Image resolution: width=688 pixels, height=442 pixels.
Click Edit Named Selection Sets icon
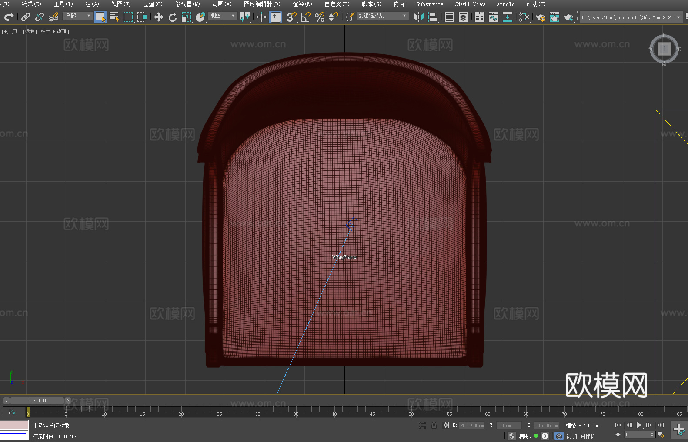[350, 17]
